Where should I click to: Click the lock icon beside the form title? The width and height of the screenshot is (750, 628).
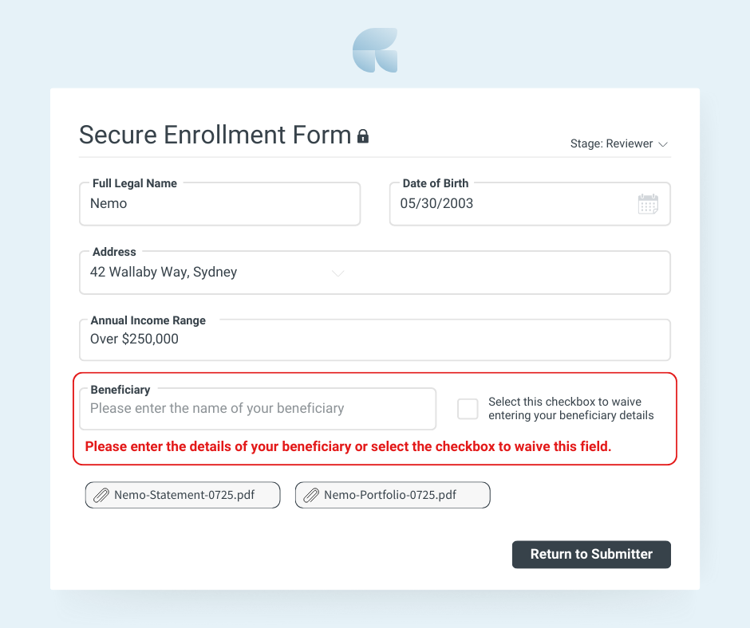coord(363,137)
